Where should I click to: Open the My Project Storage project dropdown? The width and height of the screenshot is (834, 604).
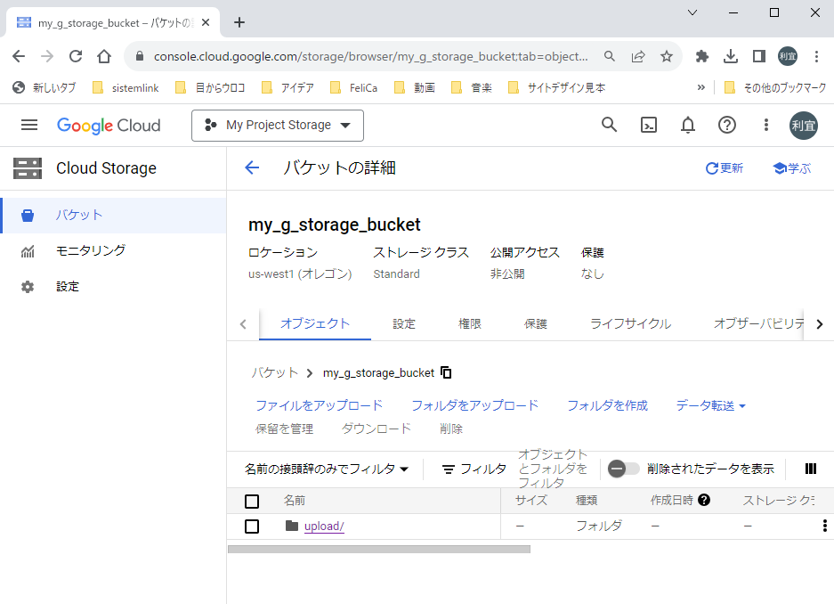(277, 125)
